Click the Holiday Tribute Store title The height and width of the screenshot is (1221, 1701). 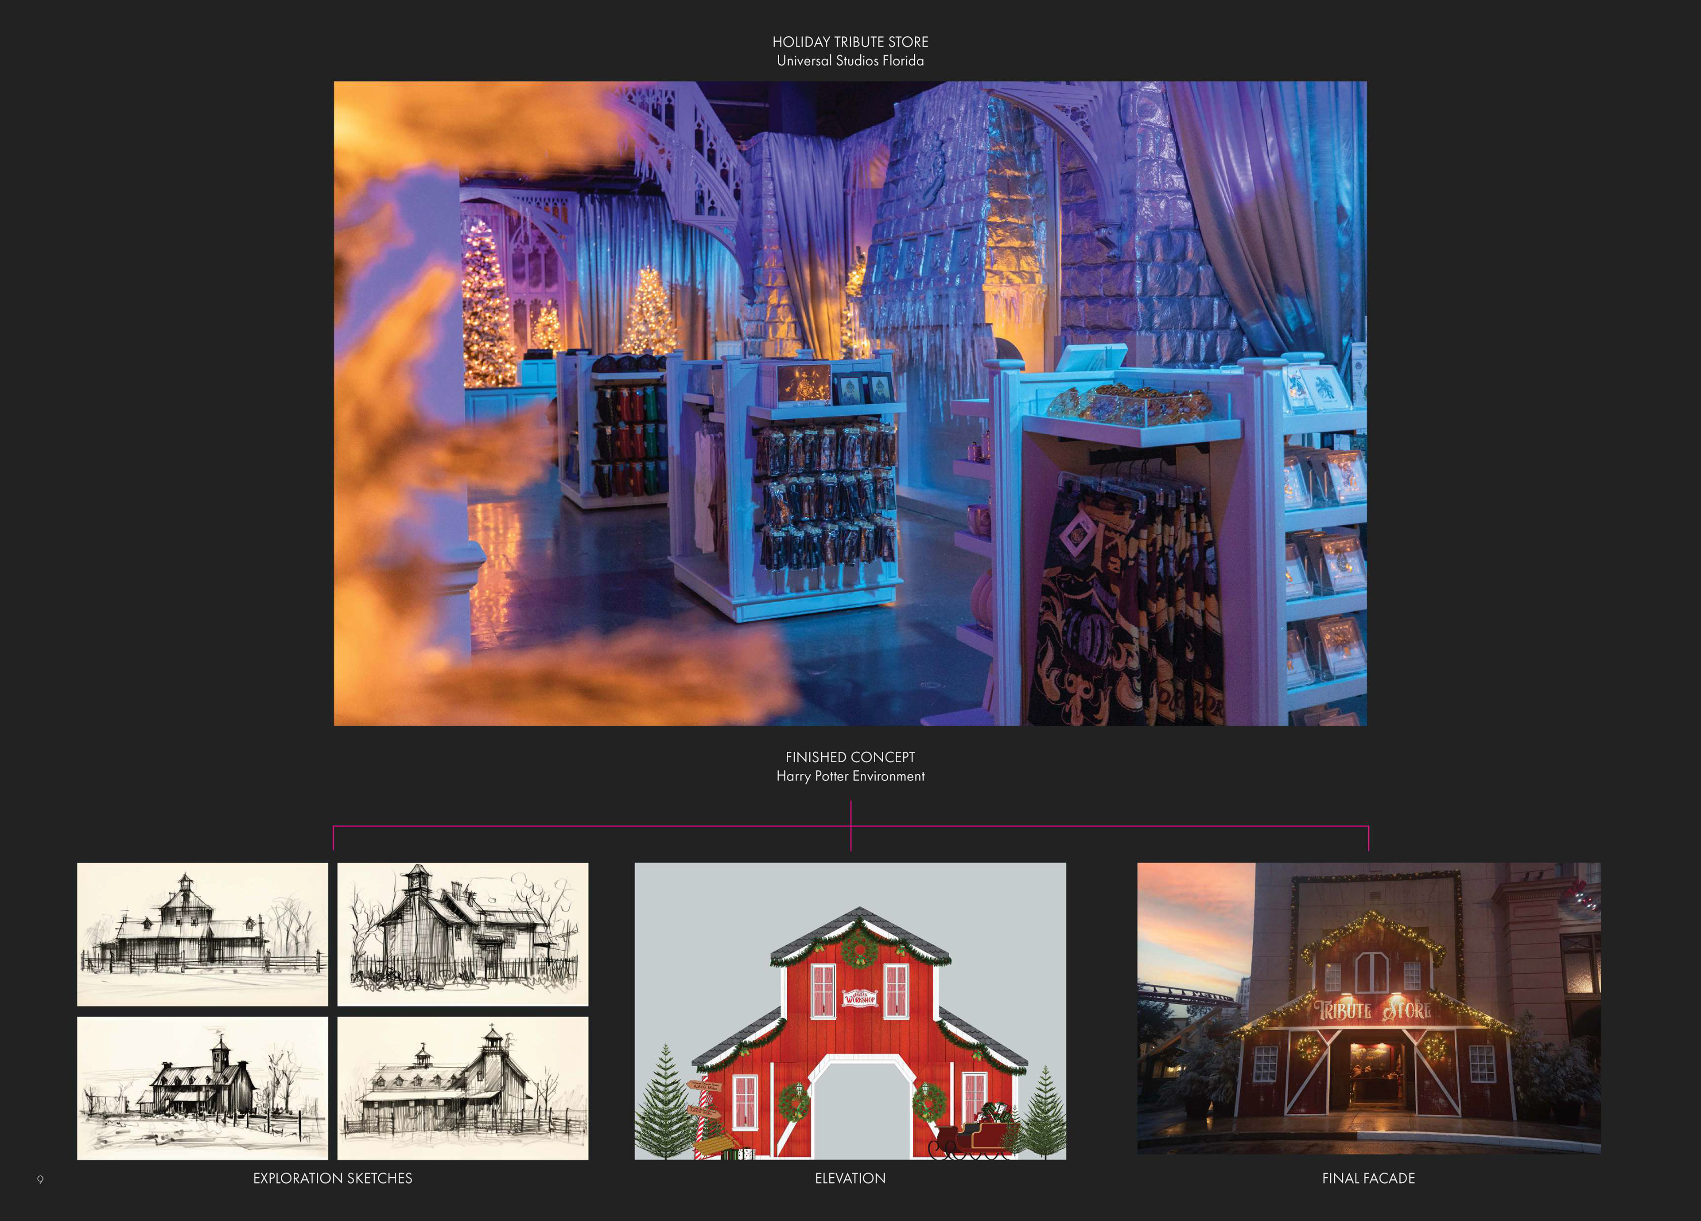click(x=850, y=42)
